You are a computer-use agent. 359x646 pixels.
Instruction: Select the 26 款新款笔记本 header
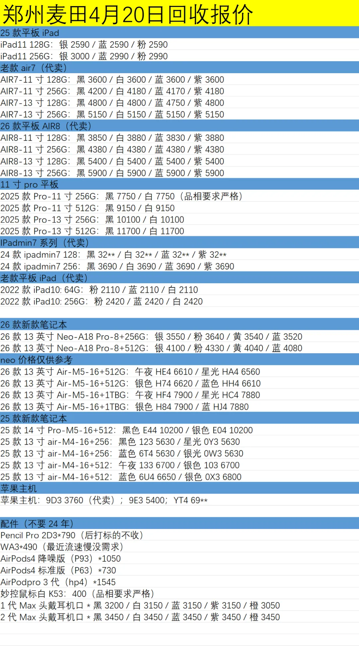tap(179, 324)
